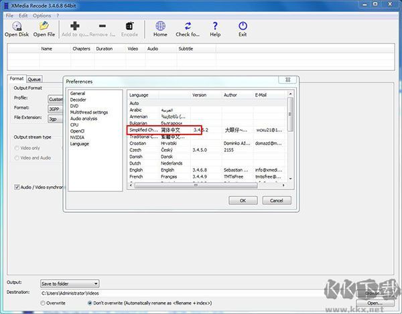
Task: Open the Save to folder dropdown
Action: tap(70, 283)
